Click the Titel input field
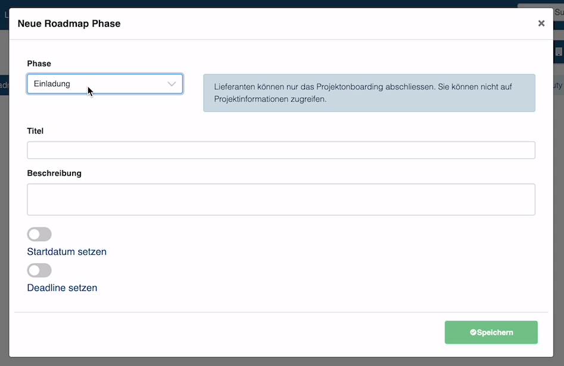Image resolution: width=564 pixels, height=366 pixels. [x=281, y=150]
